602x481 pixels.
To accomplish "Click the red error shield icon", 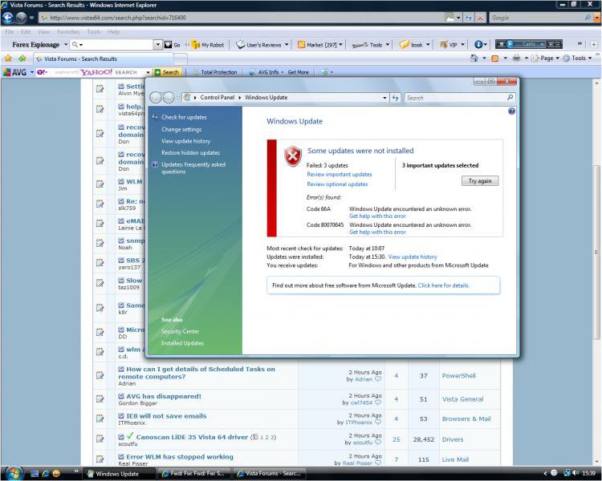I will (293, 156).
